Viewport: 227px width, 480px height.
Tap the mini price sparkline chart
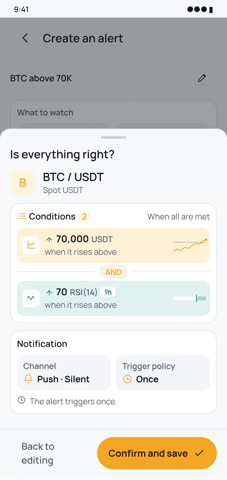[190, 245]
